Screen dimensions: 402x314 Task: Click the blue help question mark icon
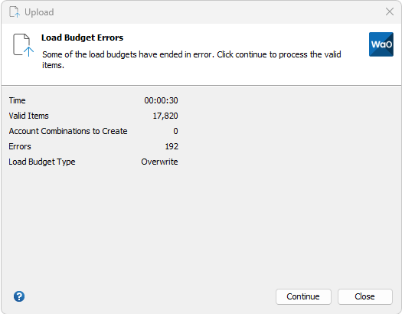coord(19,296)
